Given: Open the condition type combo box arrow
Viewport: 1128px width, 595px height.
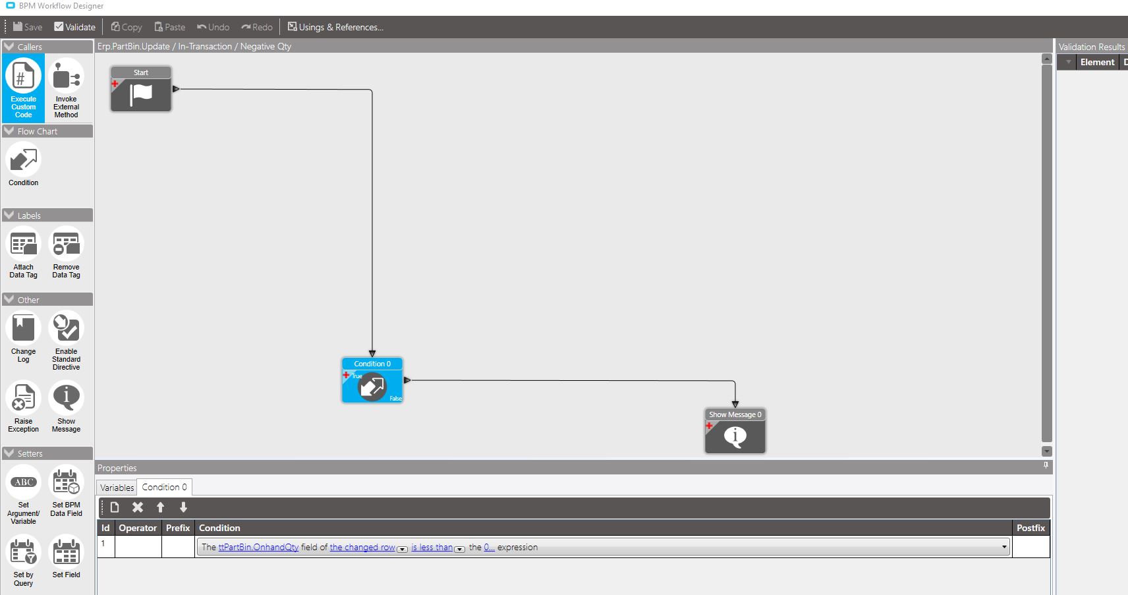Looking at the screenshot, I should [1004, 547].
